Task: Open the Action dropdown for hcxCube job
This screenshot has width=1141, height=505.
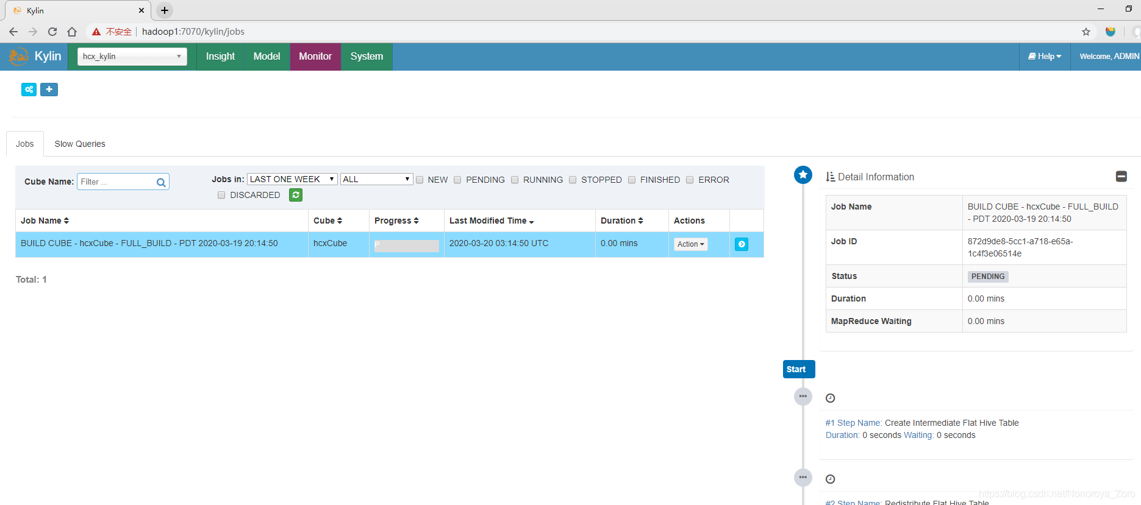Action: click(x=691, y=244)
